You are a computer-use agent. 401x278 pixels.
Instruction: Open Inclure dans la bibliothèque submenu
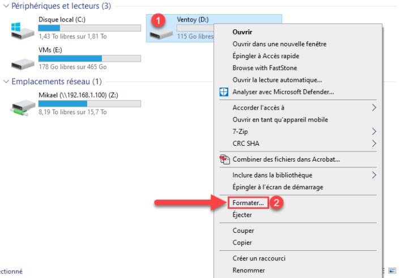coord(374,175)
